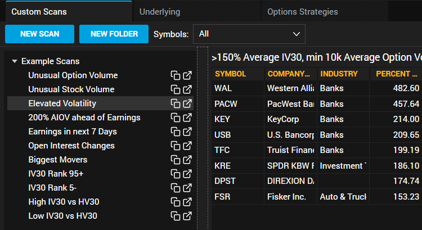Screen dimensions: 422x230
Task: Click the Auto & Truck industry cell
Action: (x=343, y=197)
